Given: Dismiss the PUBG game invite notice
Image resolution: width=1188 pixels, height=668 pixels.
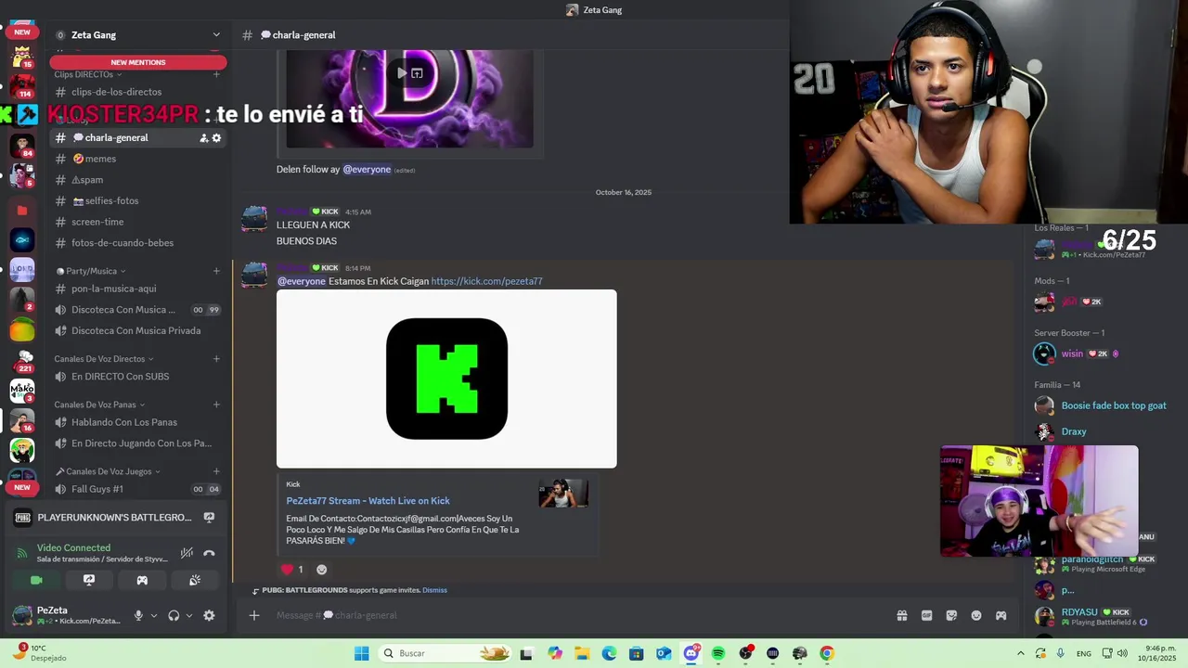Looking at the screenshot, I should click(434, 590).
